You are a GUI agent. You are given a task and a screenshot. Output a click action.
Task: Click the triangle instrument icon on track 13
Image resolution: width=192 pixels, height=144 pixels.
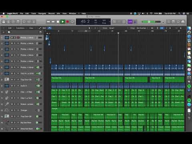click(x=7, y=110)
